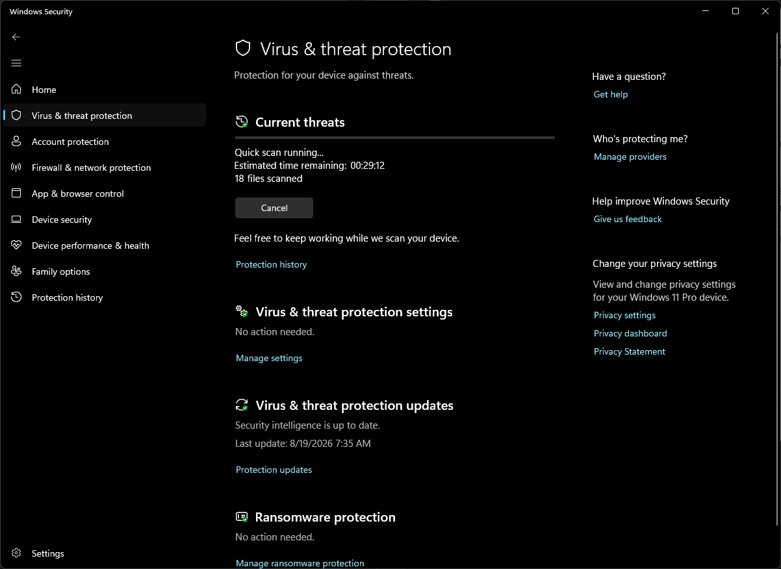The height and width of the screenshot is (569, 781).
Task: Click 'Security intelligence is up to date.' text
Action: click(x=307, y=425)
